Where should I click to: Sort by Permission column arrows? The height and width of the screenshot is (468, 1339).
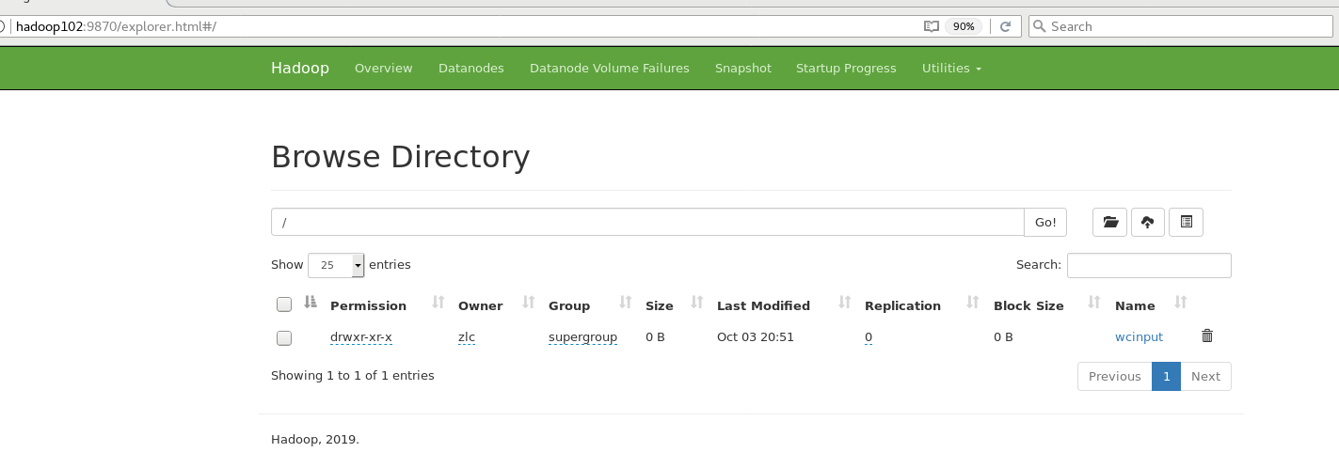click(438, 303)
